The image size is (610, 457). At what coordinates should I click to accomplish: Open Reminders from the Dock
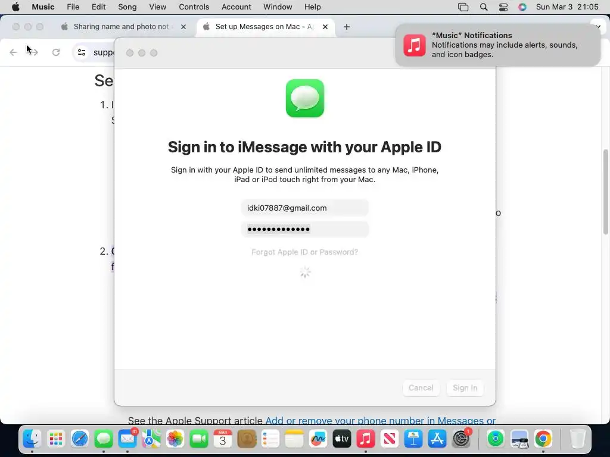click(x=270, y=439)
